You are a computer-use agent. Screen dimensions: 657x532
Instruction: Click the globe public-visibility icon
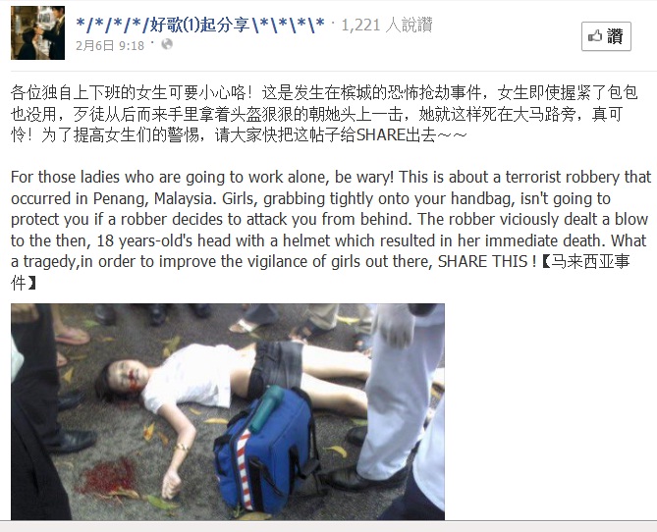(x=167, y=44)
